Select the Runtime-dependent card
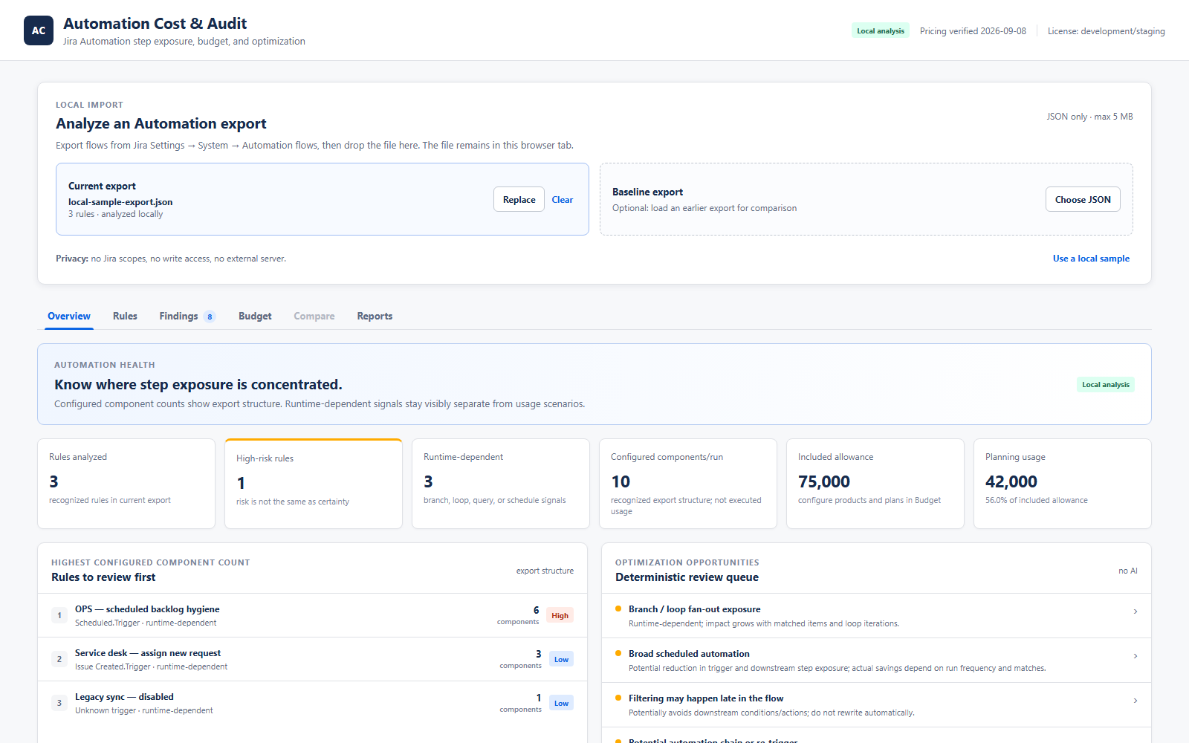The height and width of the screenshot is (743, 1189). [501, 484]
